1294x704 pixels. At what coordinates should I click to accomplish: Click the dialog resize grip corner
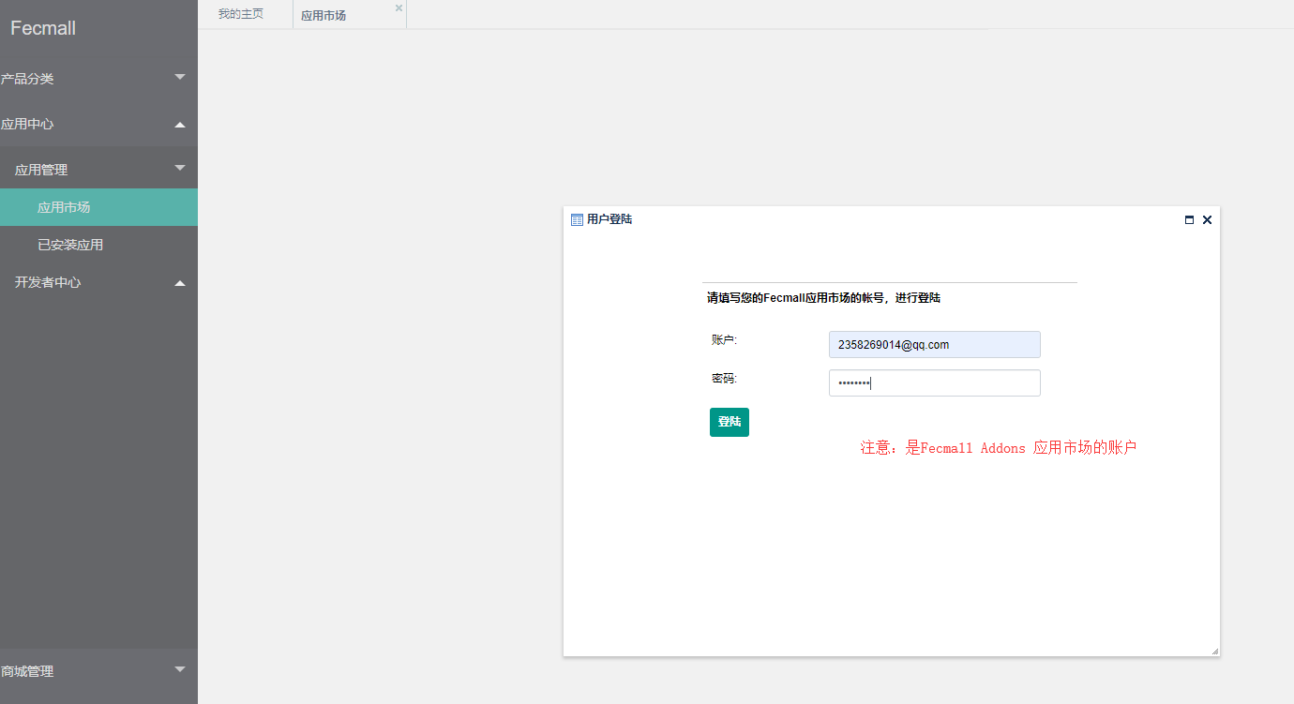(1214, 651)
